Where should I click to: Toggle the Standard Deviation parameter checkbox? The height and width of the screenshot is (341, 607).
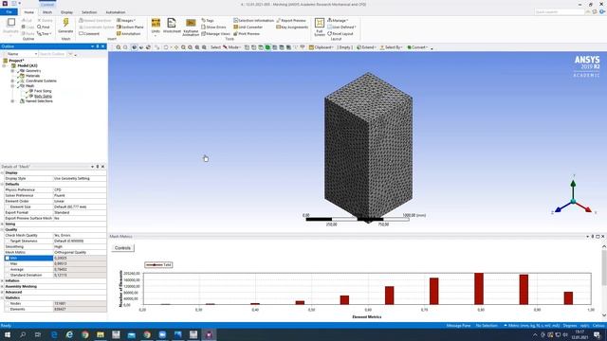[8, 275]
